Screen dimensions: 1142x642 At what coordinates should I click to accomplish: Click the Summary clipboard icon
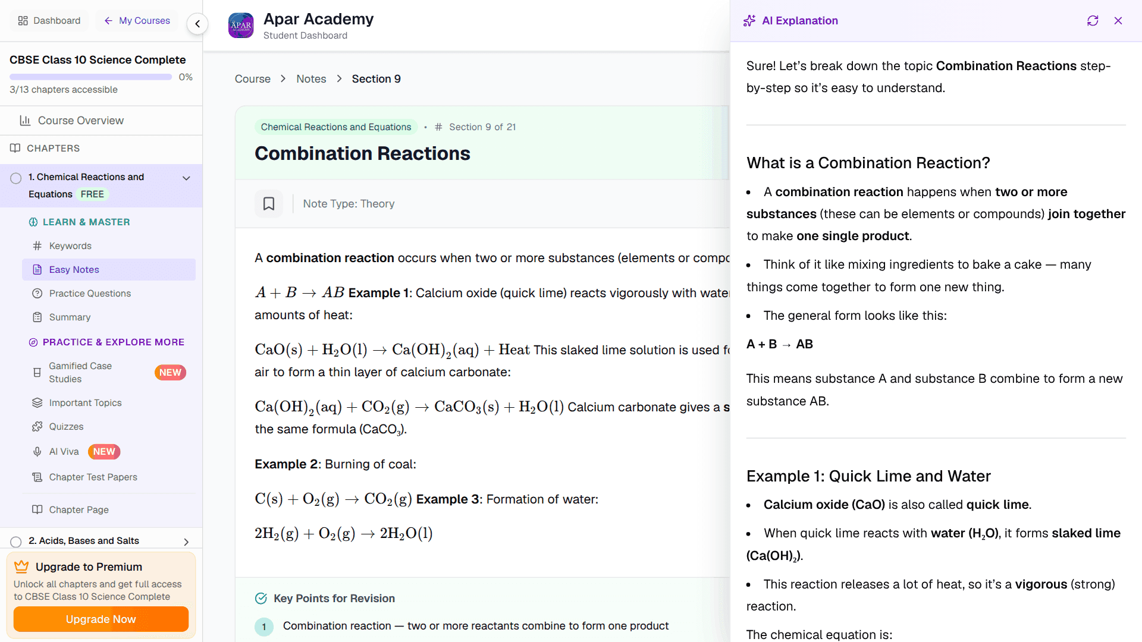coord(37,317)
